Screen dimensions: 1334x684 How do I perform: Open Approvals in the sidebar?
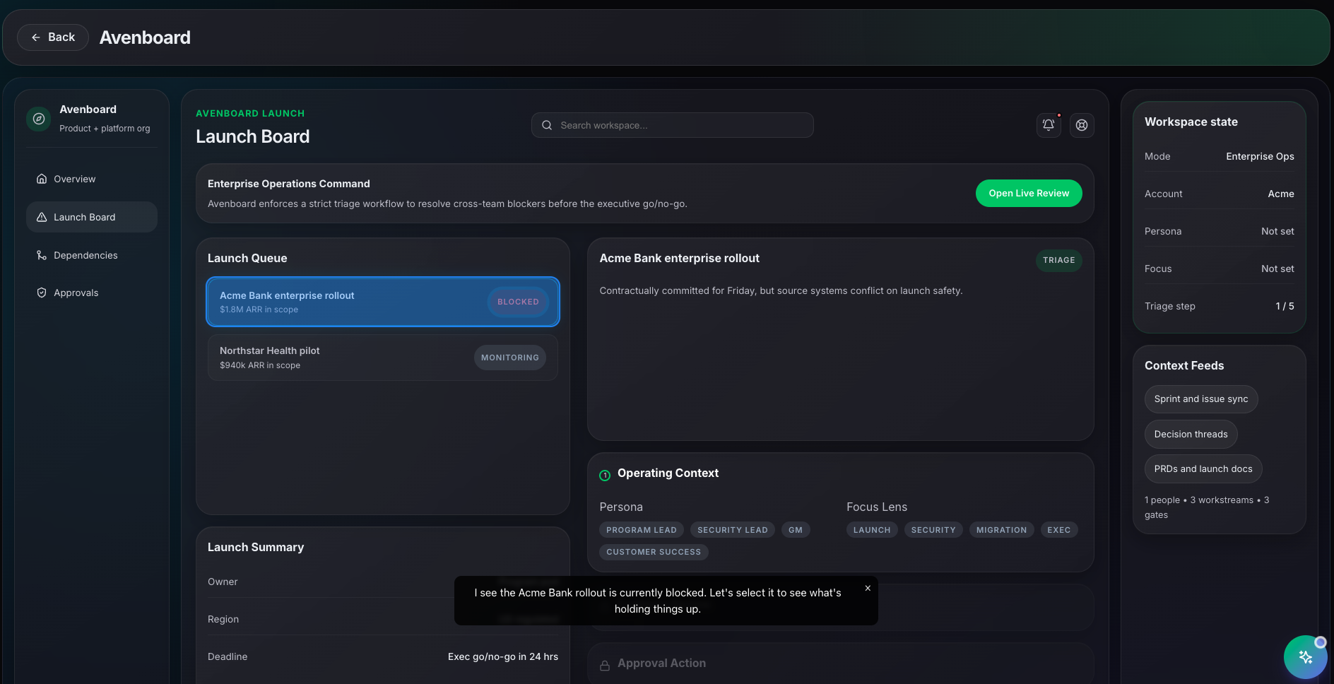(x=92, y=293)
